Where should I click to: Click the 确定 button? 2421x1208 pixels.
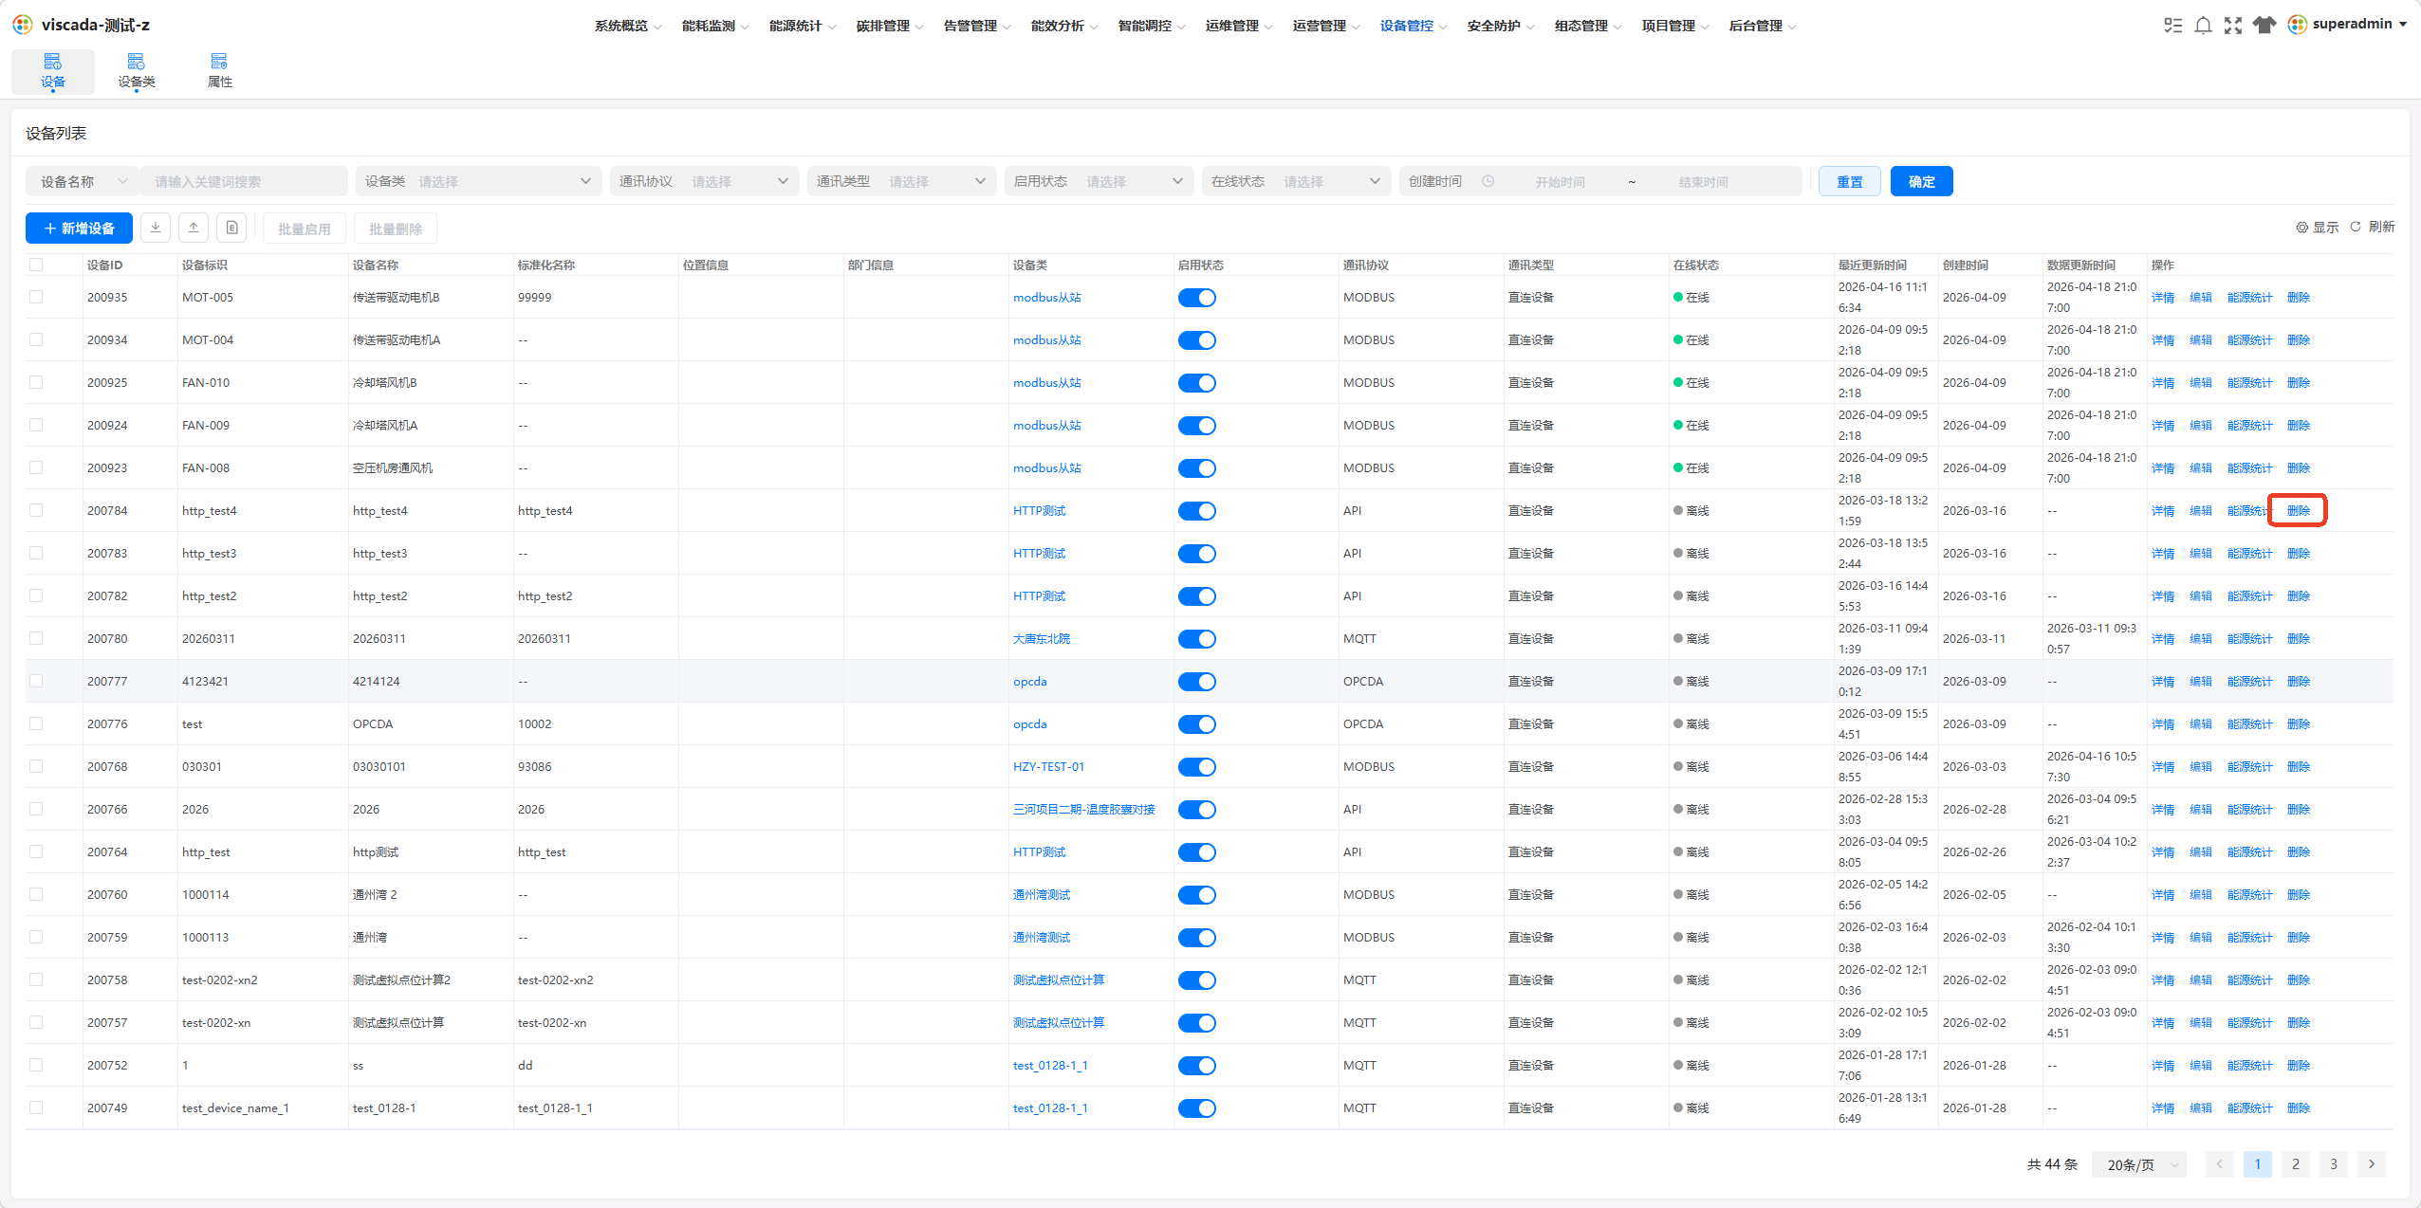tap(1922, 181)
